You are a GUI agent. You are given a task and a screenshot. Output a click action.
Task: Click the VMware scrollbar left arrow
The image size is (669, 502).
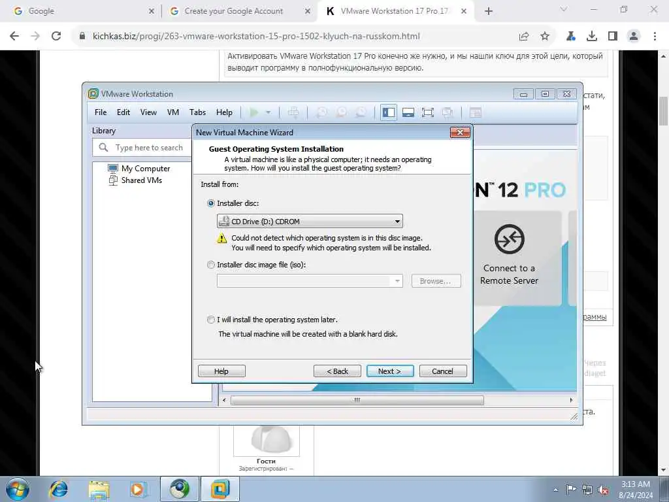point(225,400)
